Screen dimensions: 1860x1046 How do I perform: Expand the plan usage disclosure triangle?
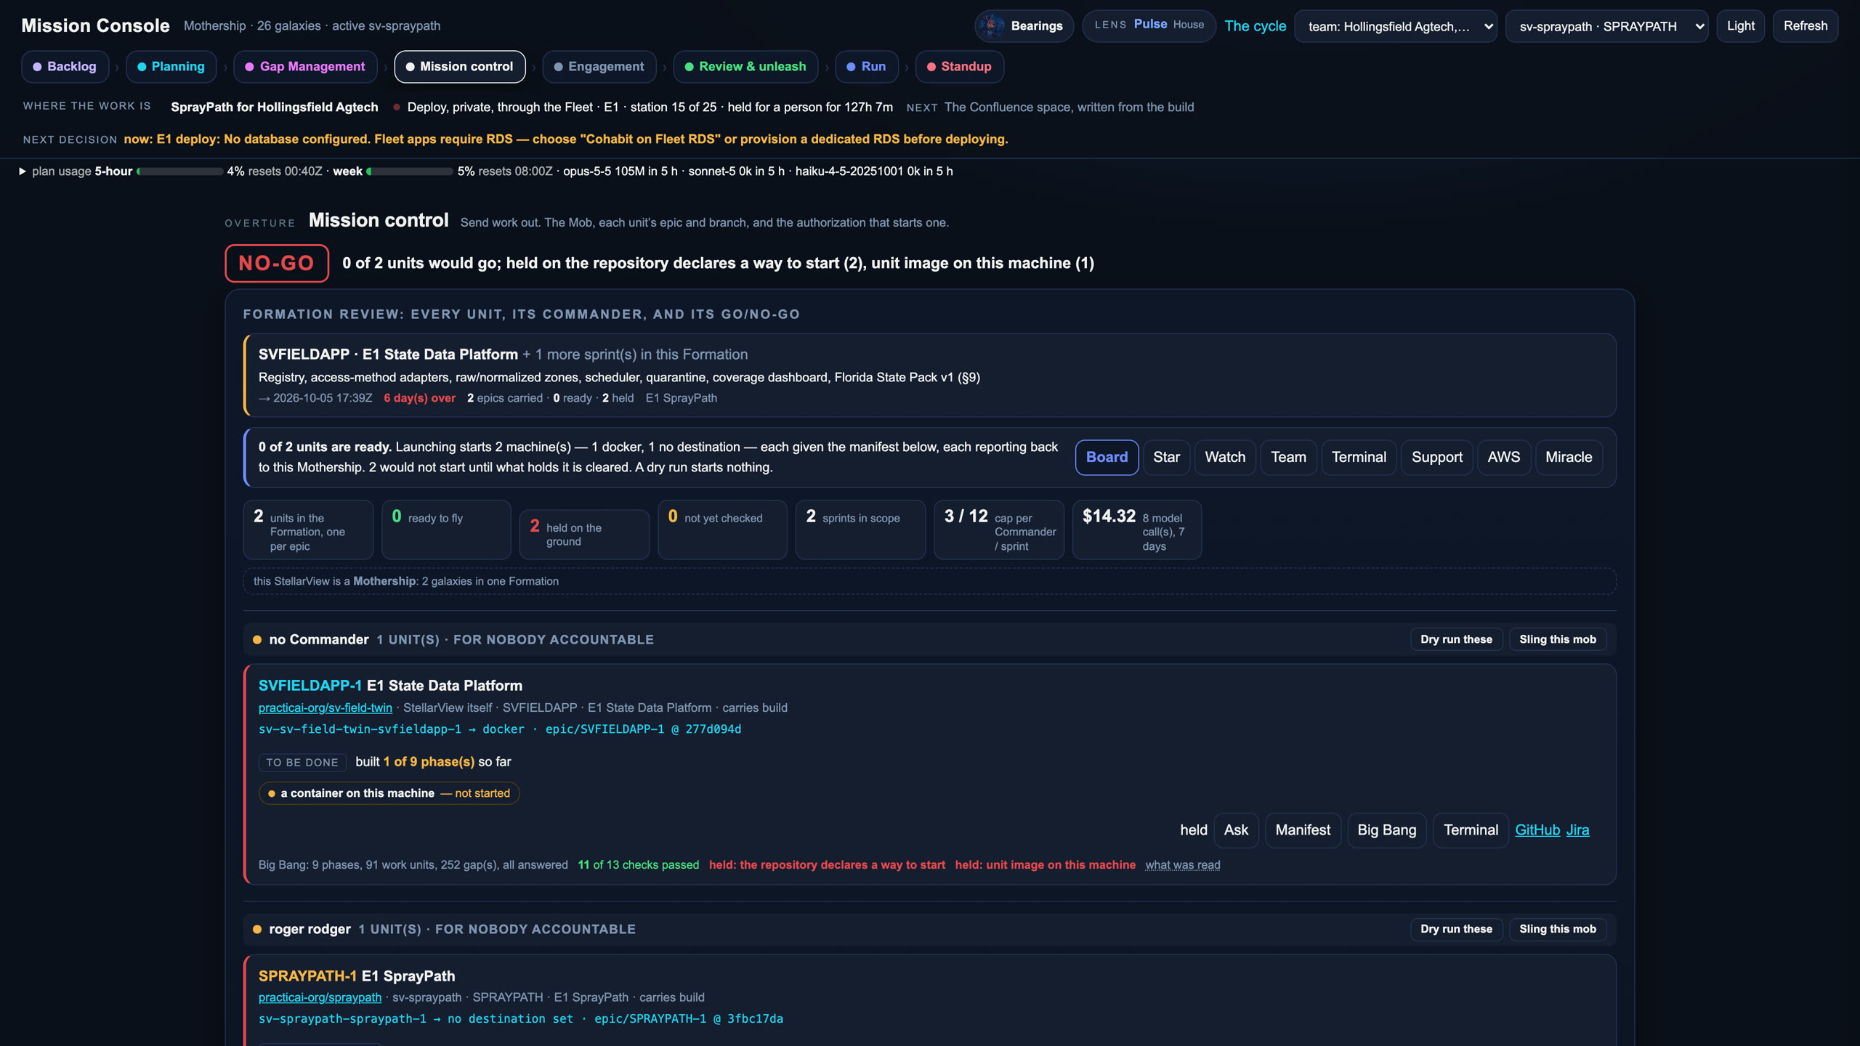[23, 171]
